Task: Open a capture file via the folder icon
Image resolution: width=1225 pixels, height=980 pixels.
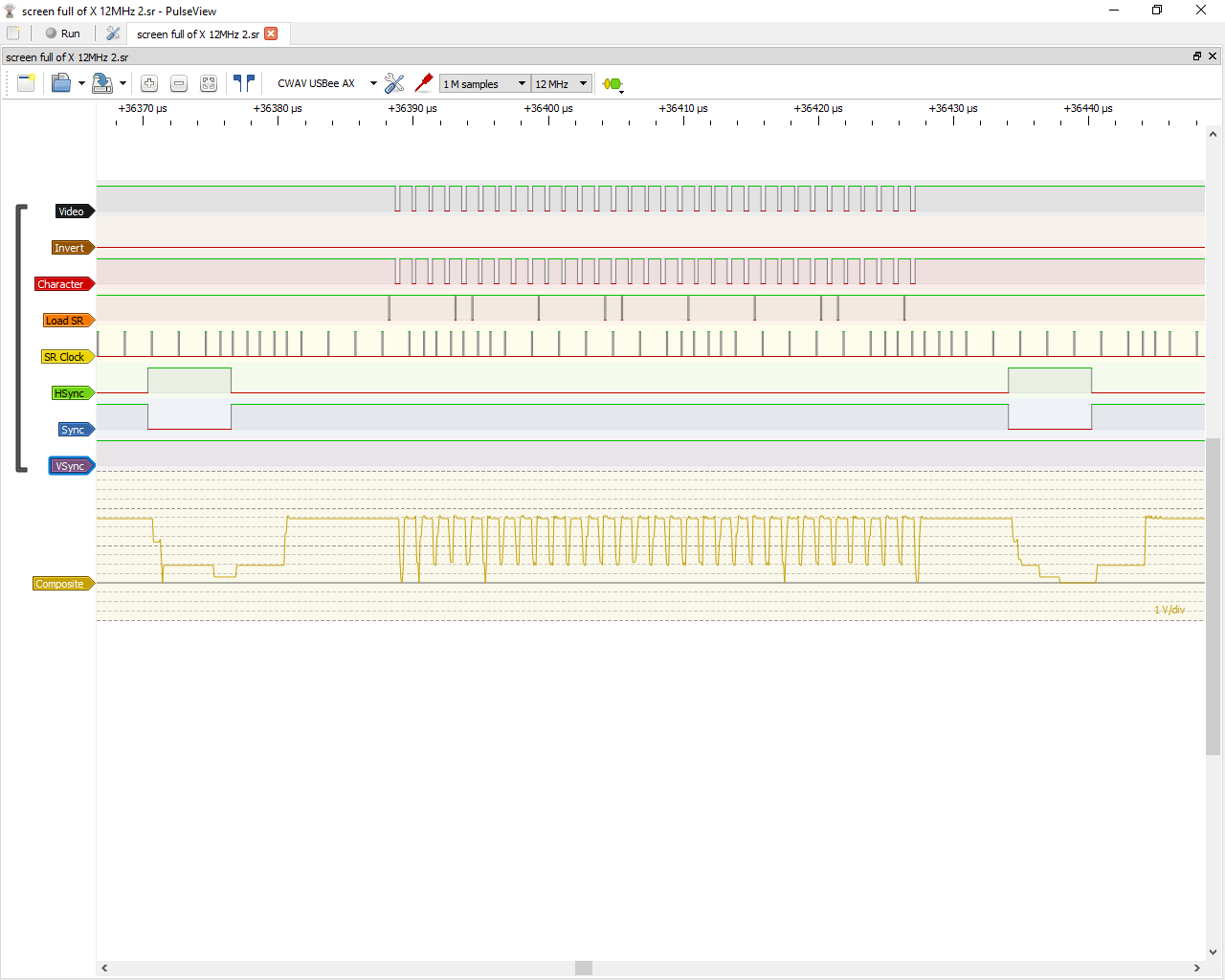Action: coord(61,83)
